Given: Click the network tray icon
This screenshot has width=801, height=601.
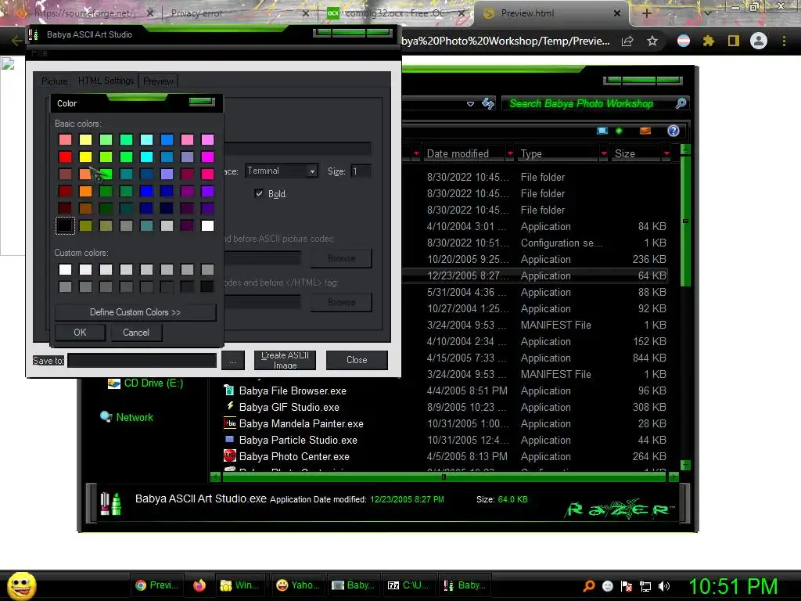Looking at the screenshot, I should [x=645, y=586].
